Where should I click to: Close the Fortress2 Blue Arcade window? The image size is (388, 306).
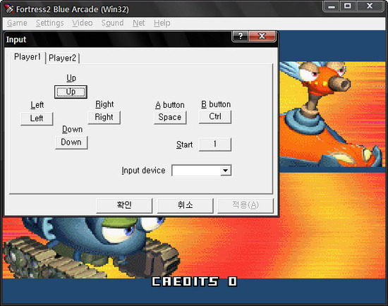point(370,6)
